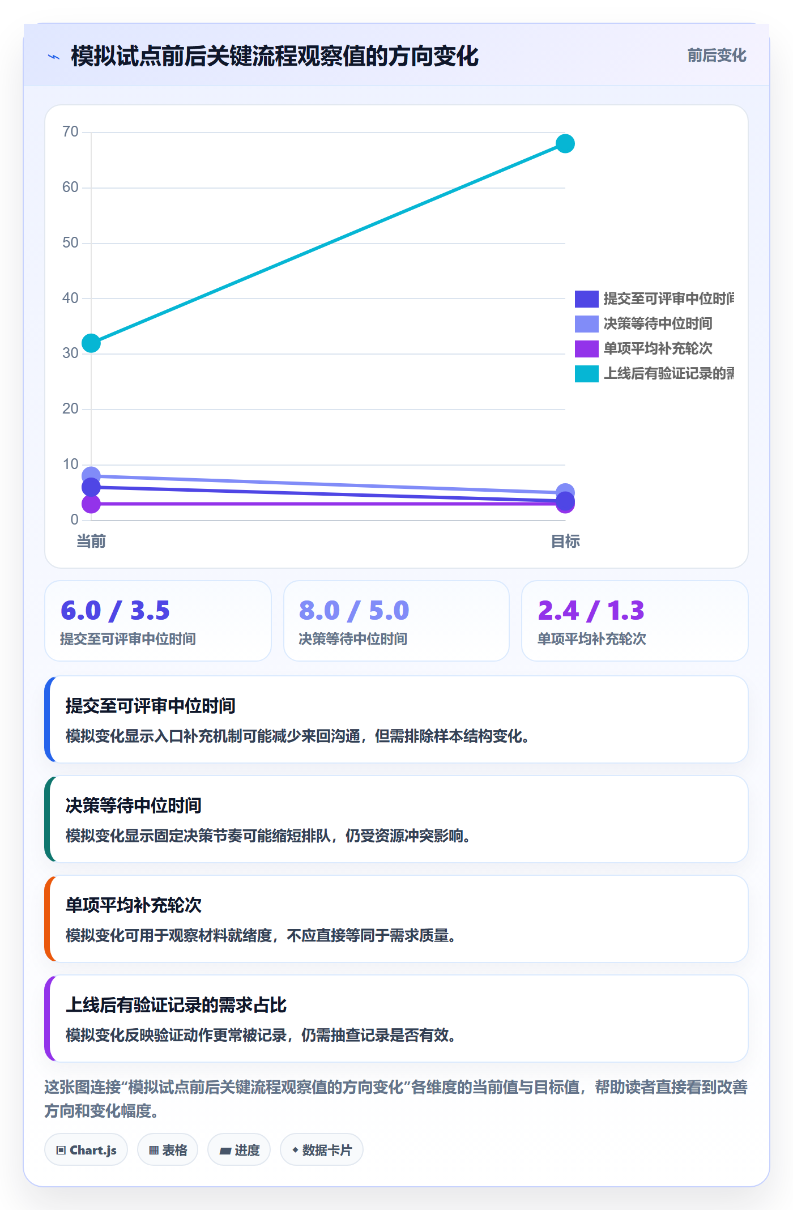Click the cyan data point at 目标
Viewport: 793px width, 1210px height.
click(x=565, y=143)
